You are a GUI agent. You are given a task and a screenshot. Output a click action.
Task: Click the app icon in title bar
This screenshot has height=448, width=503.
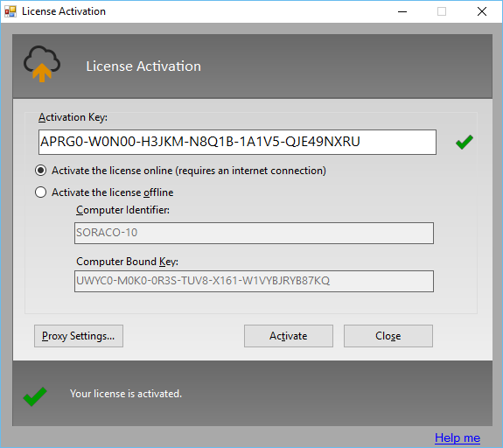[10, 11]
